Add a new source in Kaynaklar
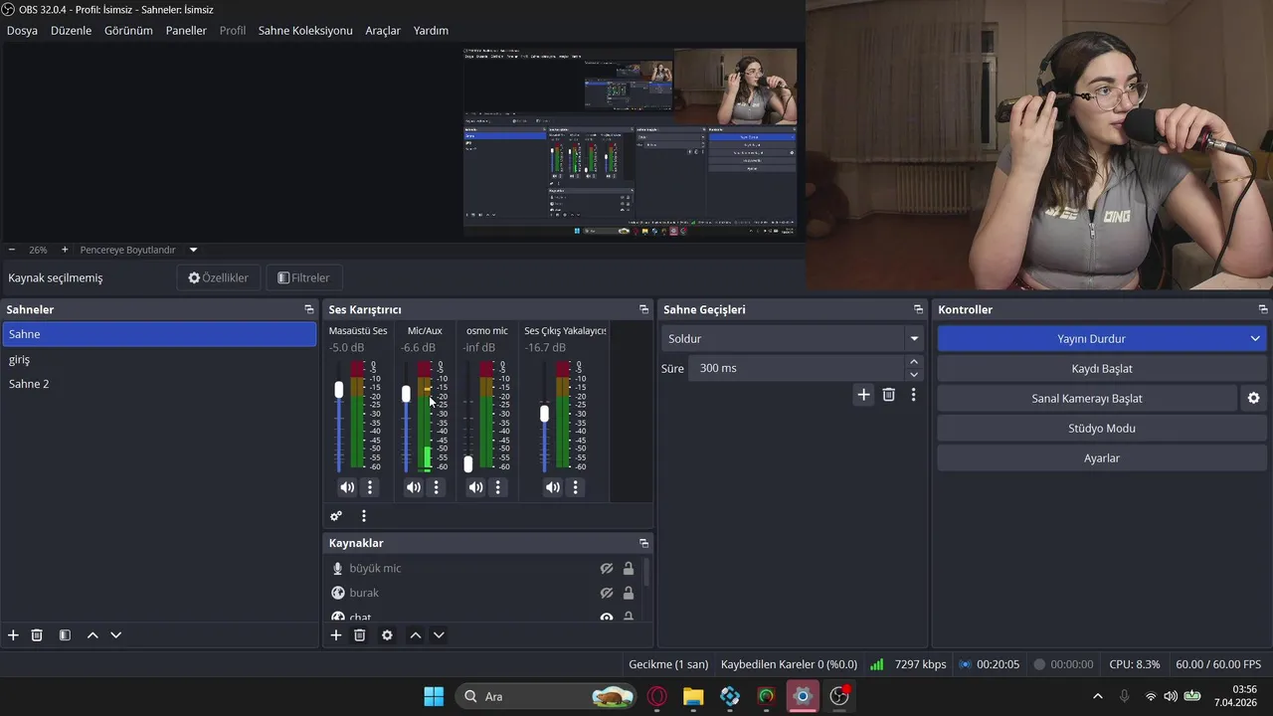Screen dimensions: 1273x716 click(x=336, y=635)
